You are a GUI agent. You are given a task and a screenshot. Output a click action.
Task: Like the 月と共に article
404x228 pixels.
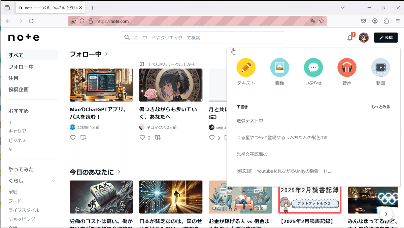click(x=212, y=137)
